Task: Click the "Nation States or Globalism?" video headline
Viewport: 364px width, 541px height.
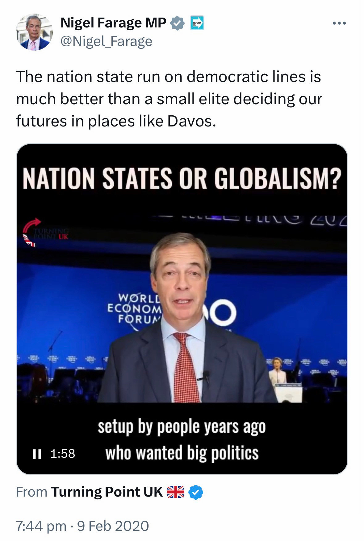Action: [x=182, y=179]
